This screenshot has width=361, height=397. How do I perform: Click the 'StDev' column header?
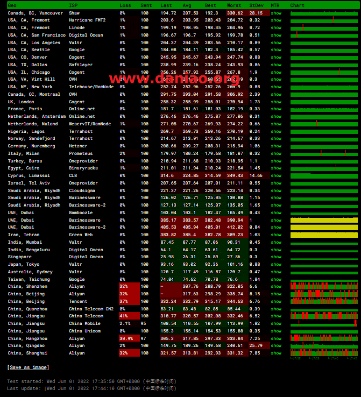click(257, 5)
